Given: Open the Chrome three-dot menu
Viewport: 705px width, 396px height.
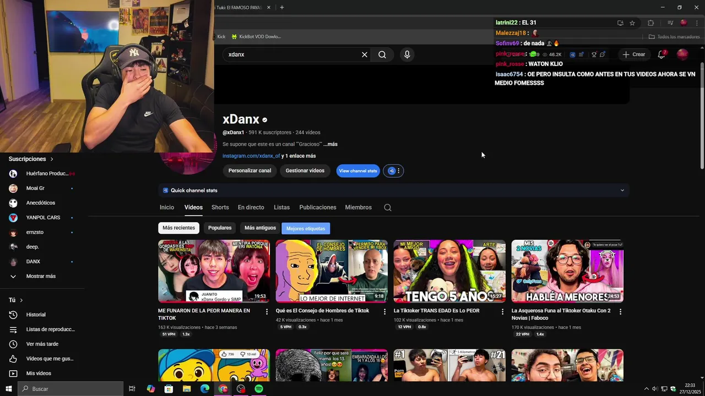Looking at the screenshot, I should (x=697, y=23).
